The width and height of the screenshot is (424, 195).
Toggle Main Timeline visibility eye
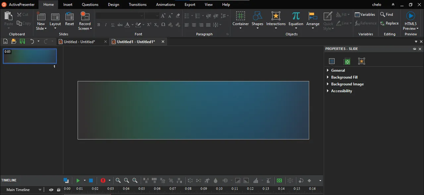[x=51, y=190]
